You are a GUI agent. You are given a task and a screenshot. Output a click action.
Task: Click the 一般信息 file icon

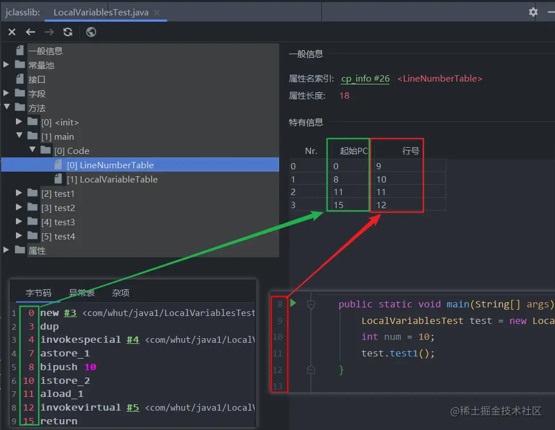[20, 50]
